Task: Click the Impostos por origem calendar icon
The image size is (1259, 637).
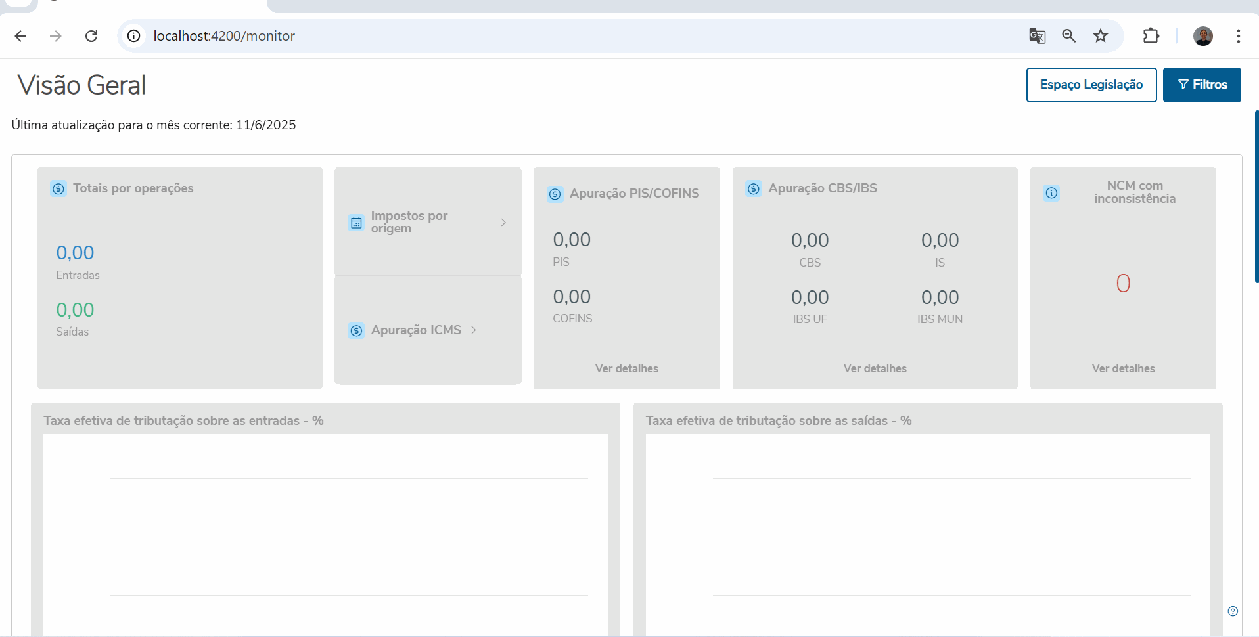Action: pos(356,223)
